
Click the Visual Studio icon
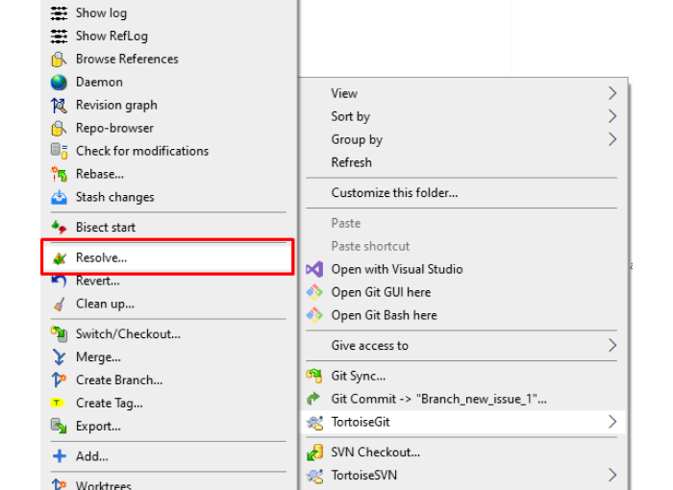tap(314, 269)
